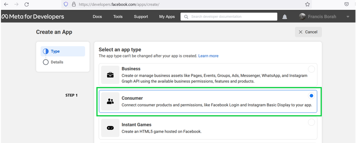Select the Business app type radio button
356x143 pixels.
pyautogui.click(x=311, y=69)
